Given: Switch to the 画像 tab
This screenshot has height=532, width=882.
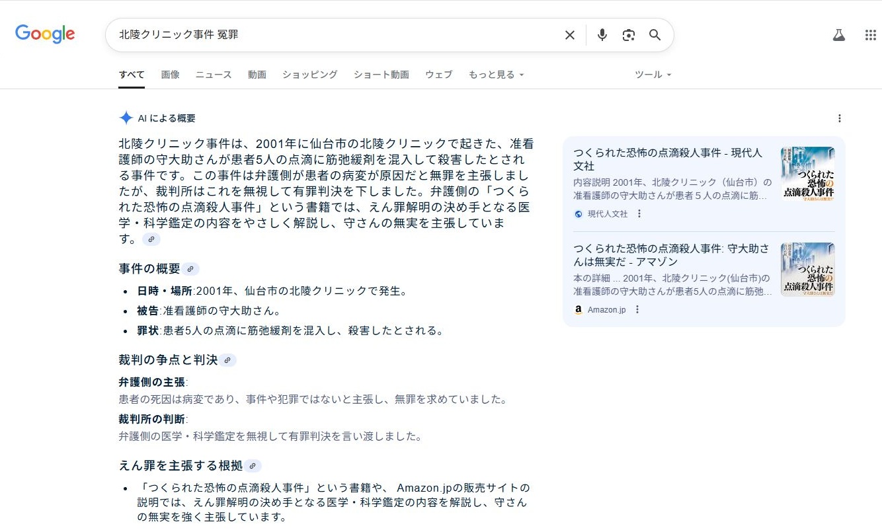Looking at the screenshot, I should pos(170,75).
